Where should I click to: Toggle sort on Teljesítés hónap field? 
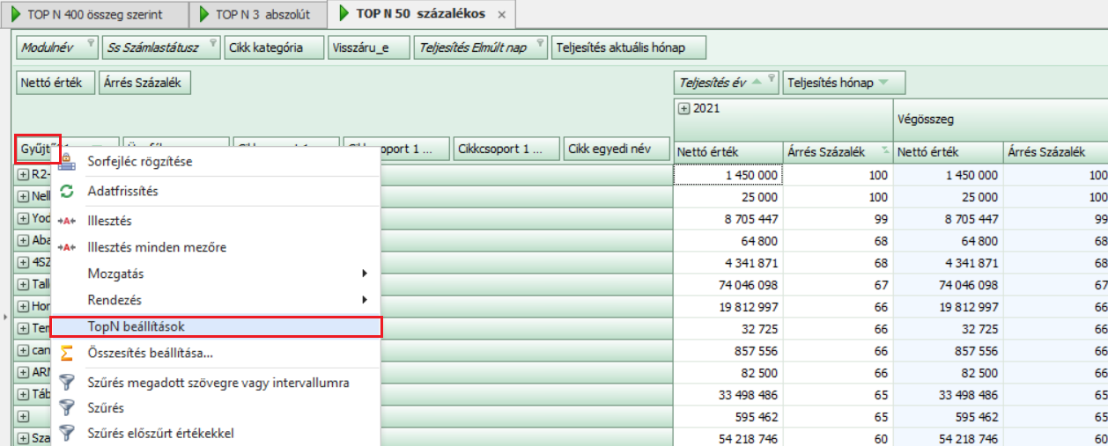843,83
